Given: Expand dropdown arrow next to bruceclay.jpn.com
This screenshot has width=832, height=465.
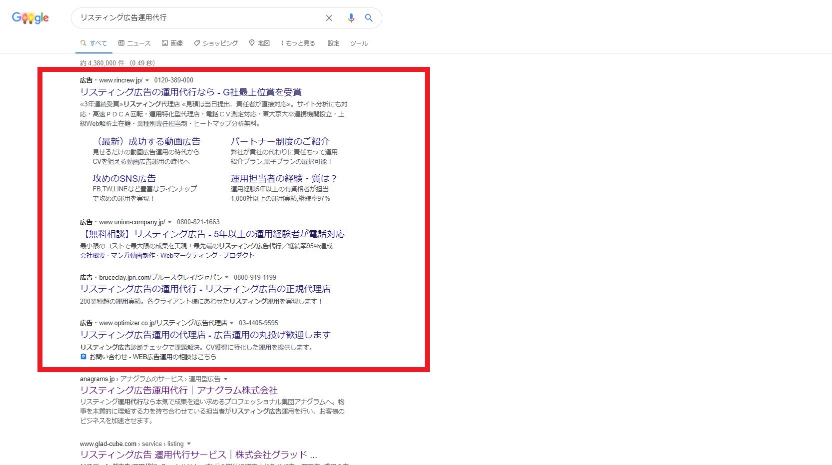Looking at the screenshot, I should pyautogui.click(x=226, y=278).
